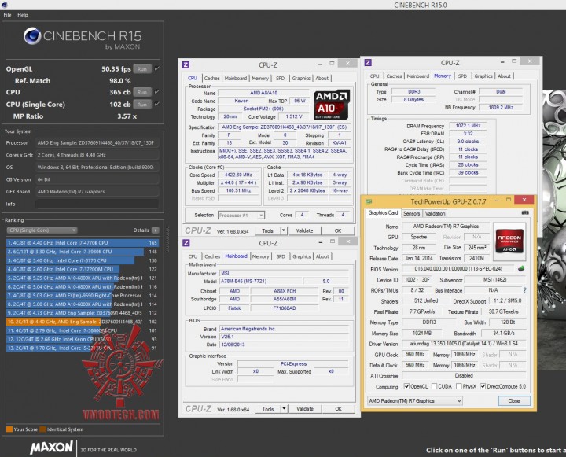Click the Bus Interface question mark in GPU-Z
Image resolution: width=566 pixels, height=457 pixels.
pos(524,290)
